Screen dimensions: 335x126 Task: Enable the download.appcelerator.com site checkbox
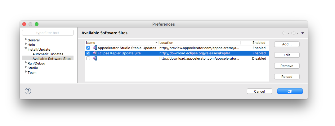[88, 58]
